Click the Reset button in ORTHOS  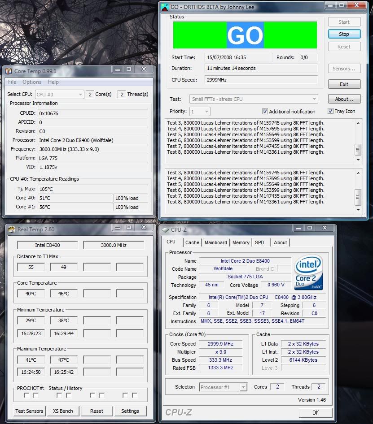(344, 47)
